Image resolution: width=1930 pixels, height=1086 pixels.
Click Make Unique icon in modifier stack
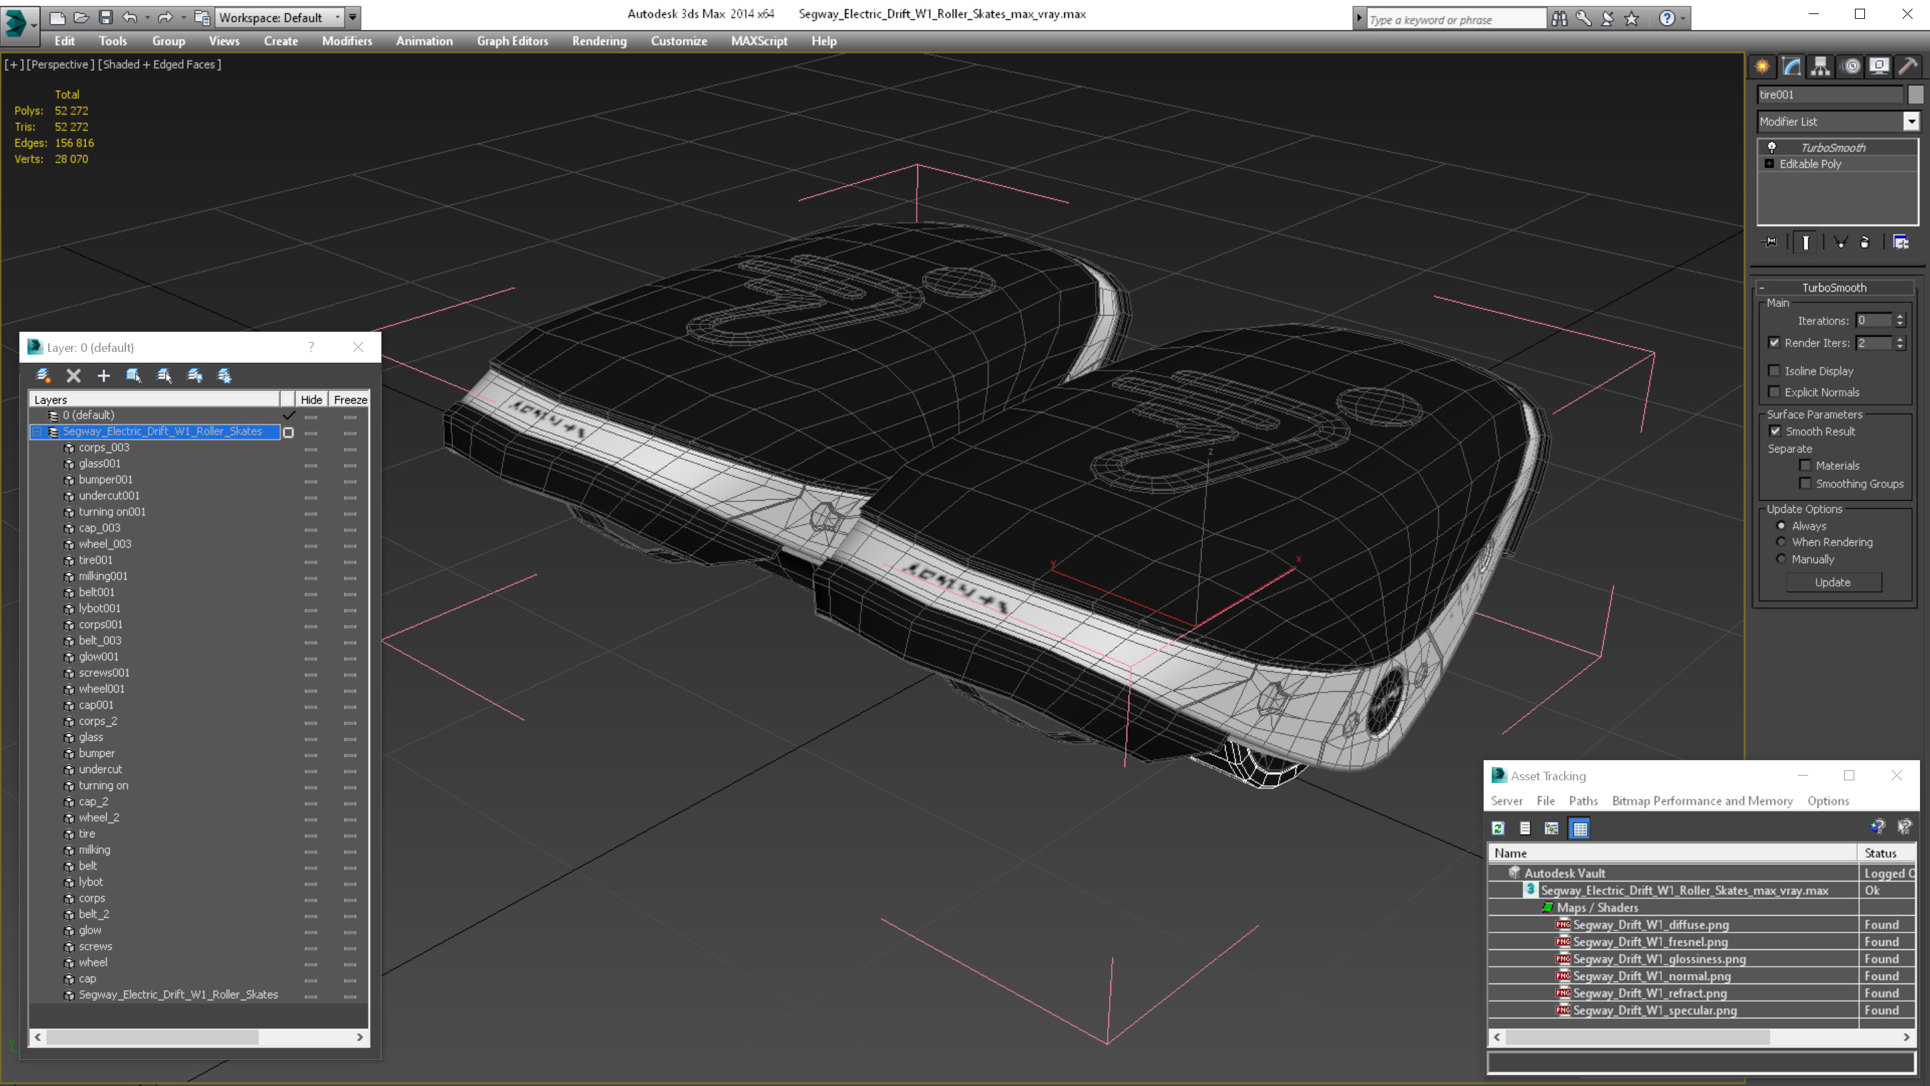click(x=1840, y=242)
